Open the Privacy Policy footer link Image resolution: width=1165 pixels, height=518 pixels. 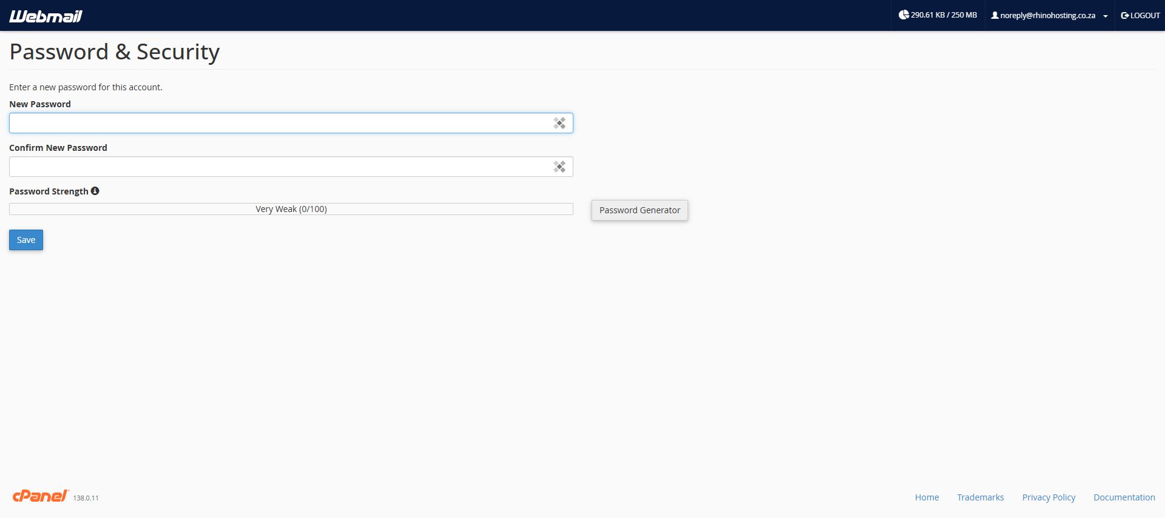[x=1048, y=497]
